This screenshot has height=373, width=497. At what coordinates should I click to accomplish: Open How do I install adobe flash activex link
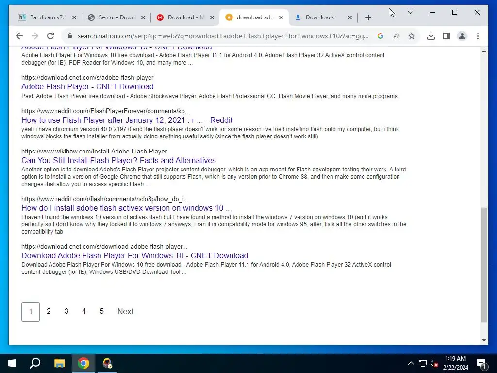[x=127, y=208]
